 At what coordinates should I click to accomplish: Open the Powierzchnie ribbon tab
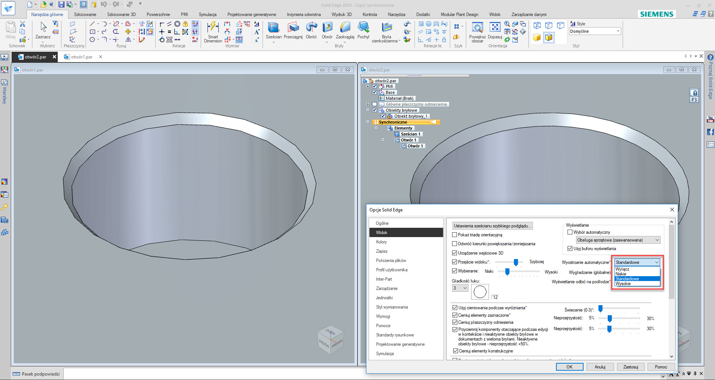pyautogui.click(x=158, y=15)
